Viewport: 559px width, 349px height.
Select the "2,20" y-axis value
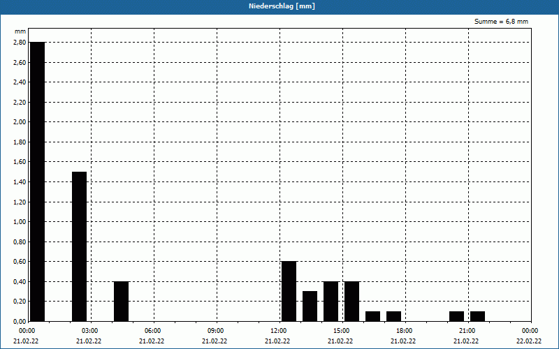20,102
